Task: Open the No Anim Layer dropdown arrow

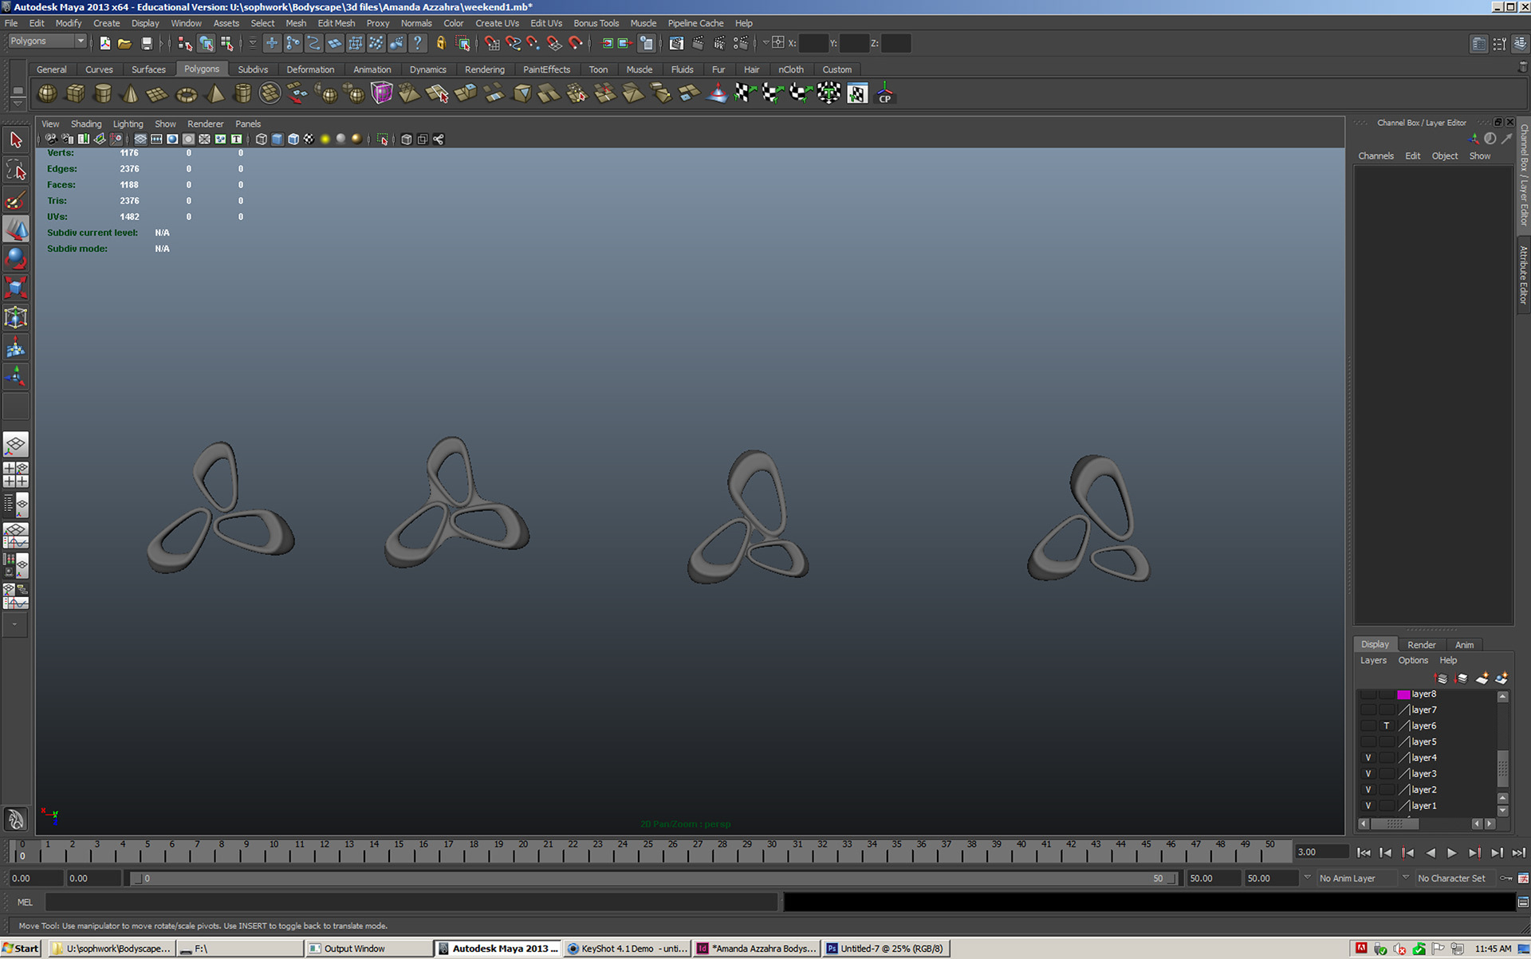Action: point(1307,878)
